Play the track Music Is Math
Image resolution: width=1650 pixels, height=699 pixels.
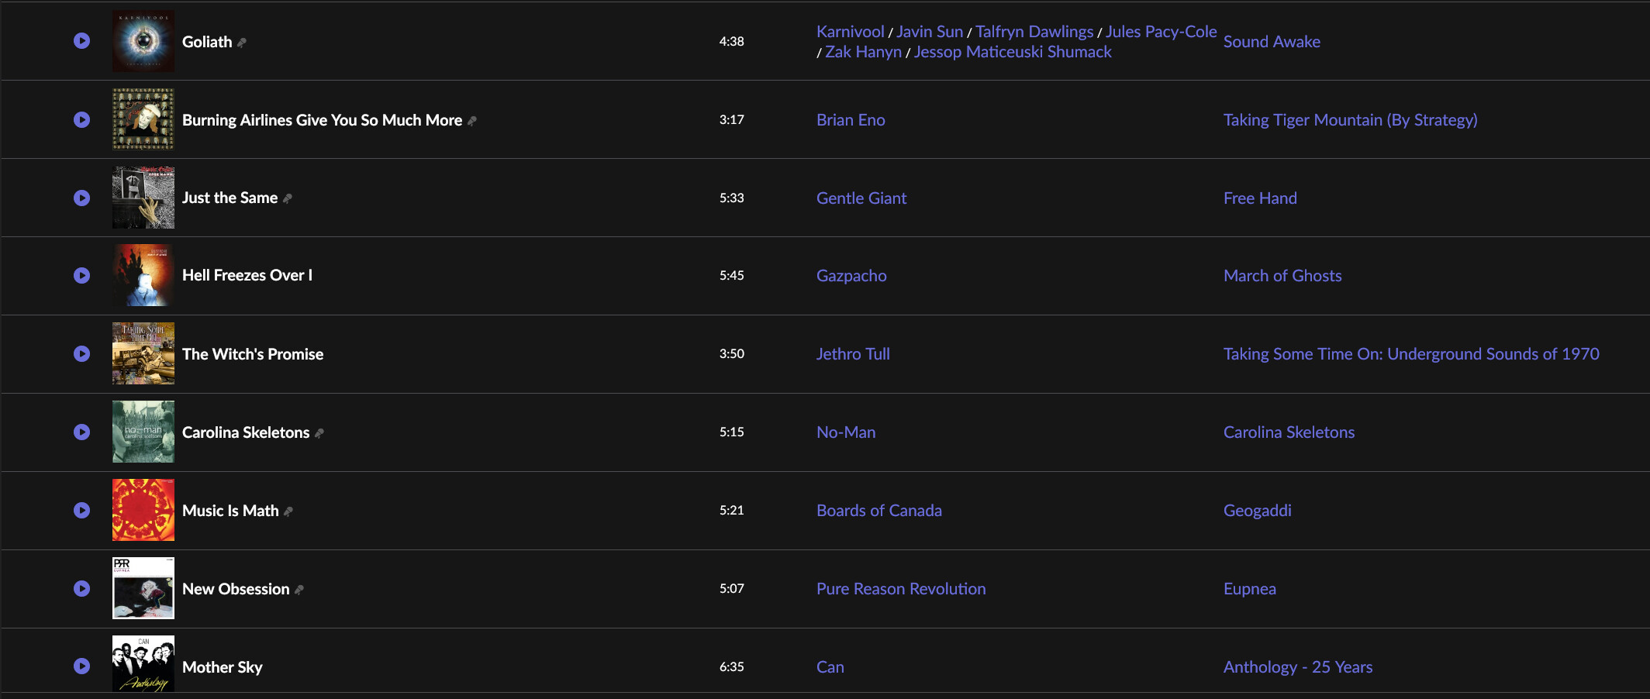pos(81,510)
